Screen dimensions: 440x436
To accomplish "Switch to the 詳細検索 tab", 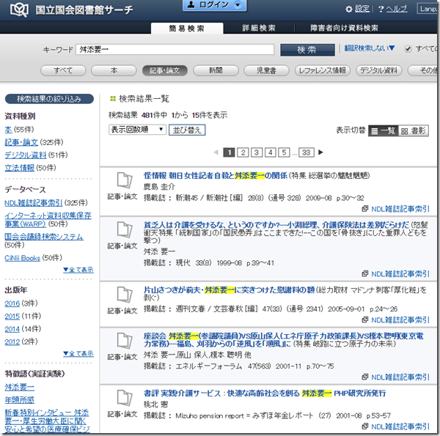I will point(259,29).
